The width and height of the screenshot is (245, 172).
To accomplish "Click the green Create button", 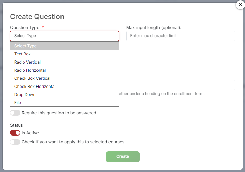I will [x=123, y=157].
